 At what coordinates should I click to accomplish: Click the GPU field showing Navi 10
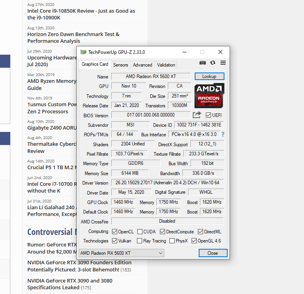point(129,86)
